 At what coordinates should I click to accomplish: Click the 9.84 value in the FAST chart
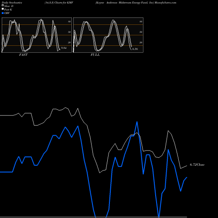[64, 48]
